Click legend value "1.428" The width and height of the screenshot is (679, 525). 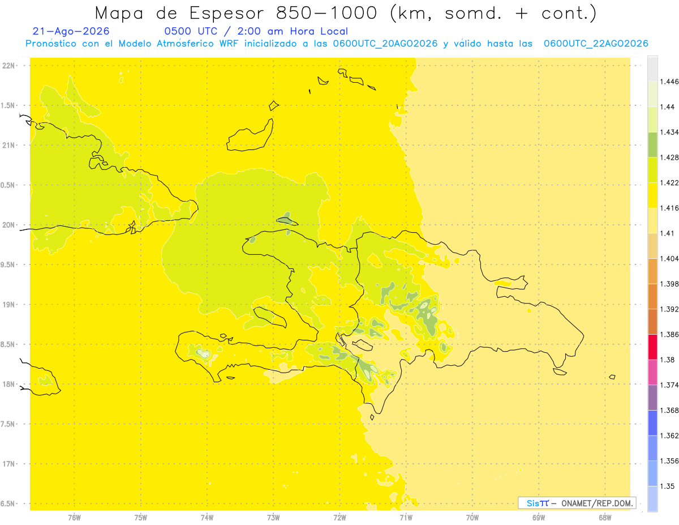pyautogui.click(x=671, y=157)
